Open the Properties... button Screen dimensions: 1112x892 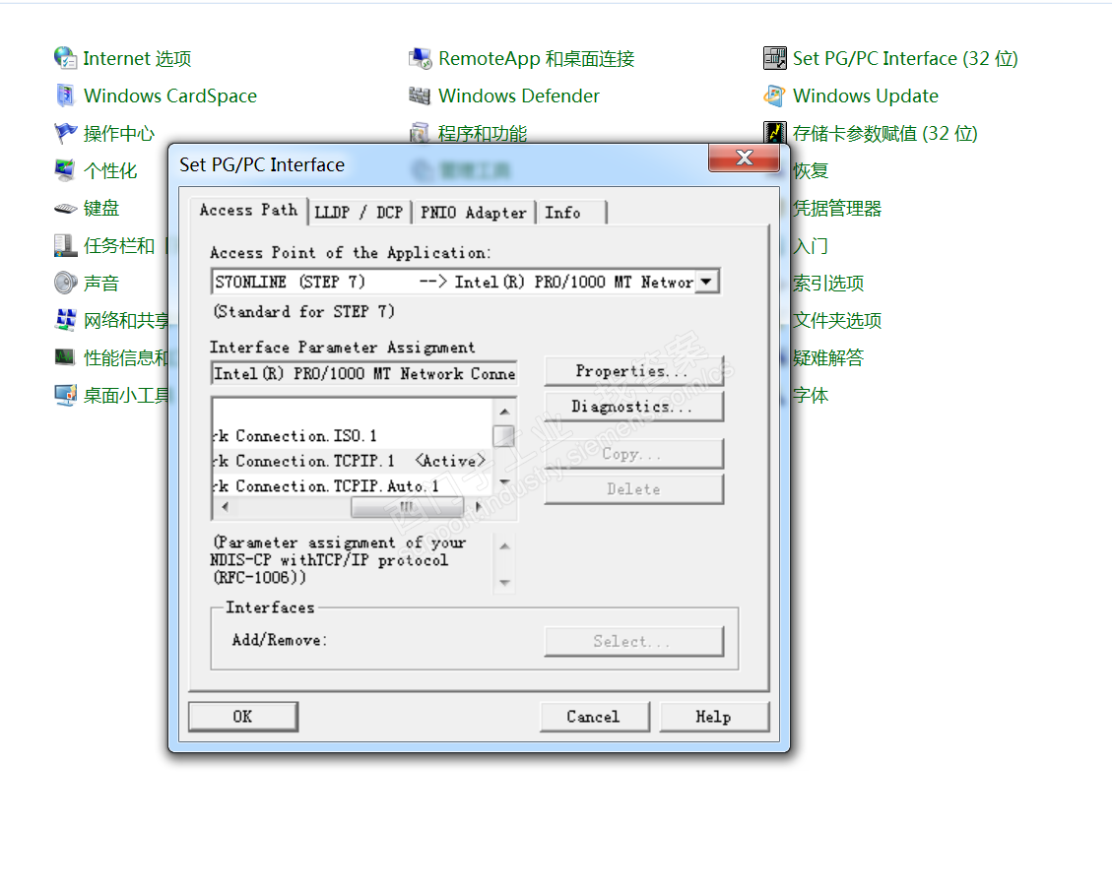pos(634,371)
